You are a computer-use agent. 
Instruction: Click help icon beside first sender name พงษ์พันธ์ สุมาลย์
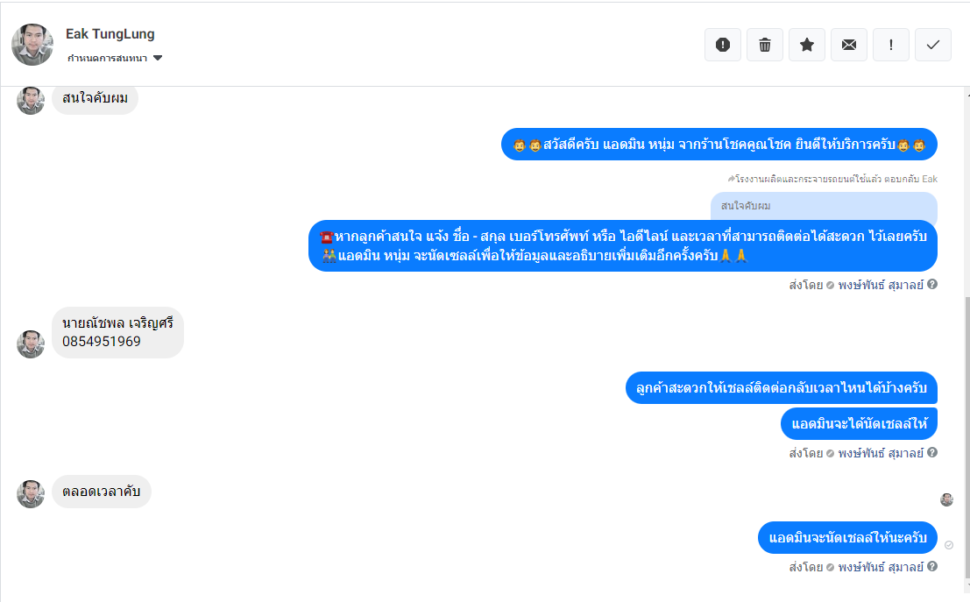(932, 284)
